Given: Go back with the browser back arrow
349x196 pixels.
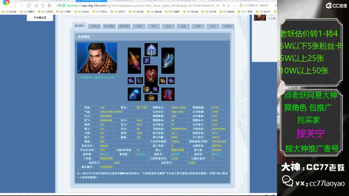Looking at the screenshot, I should point(16,5).
